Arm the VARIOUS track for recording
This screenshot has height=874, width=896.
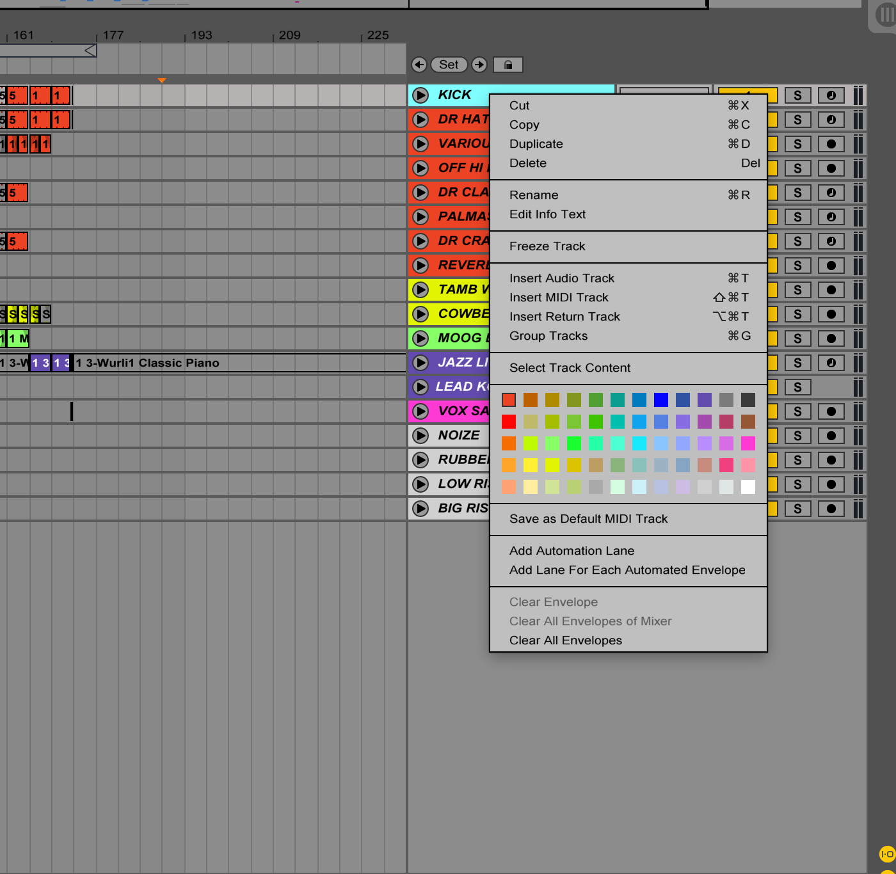(x=831, y=144)
